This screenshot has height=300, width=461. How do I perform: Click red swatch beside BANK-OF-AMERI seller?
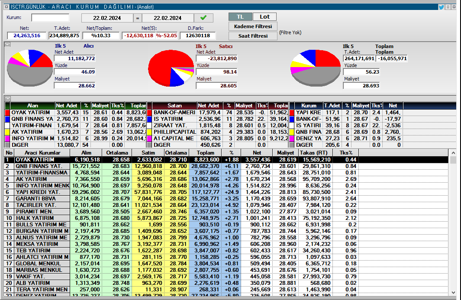pos(149,113)
